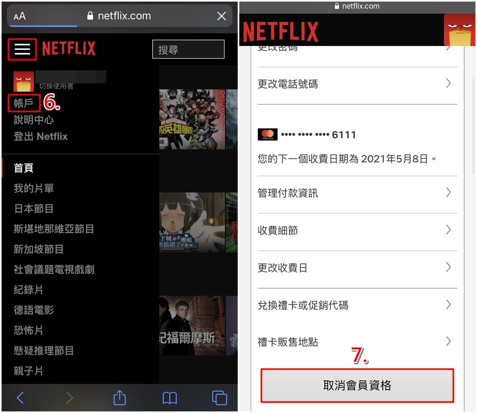This screenshot has width=477, height=413.
Task: Open 新加坡節目 category
Action: tap(39, 249)
